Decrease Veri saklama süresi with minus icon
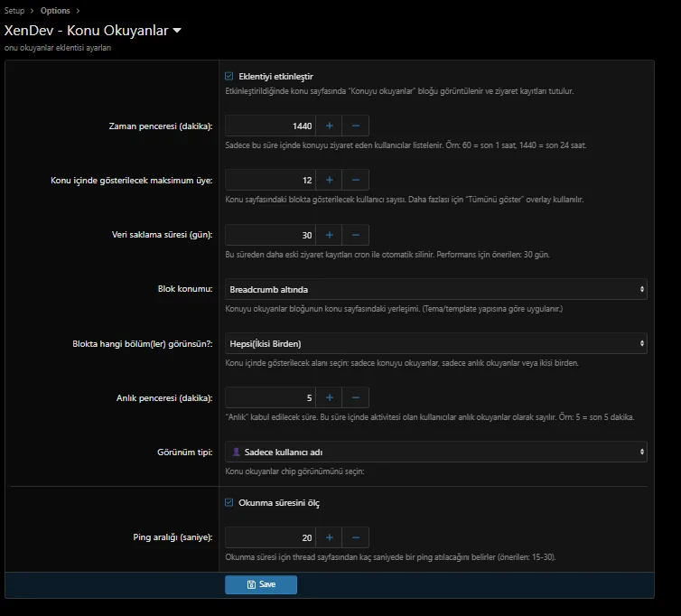Image resolution: width=681 pixels, height=616 pixels. point(356,235)
